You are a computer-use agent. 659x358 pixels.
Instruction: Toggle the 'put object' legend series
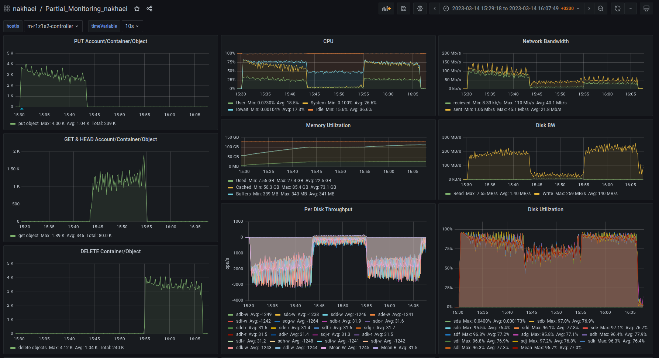pos(28,124)
